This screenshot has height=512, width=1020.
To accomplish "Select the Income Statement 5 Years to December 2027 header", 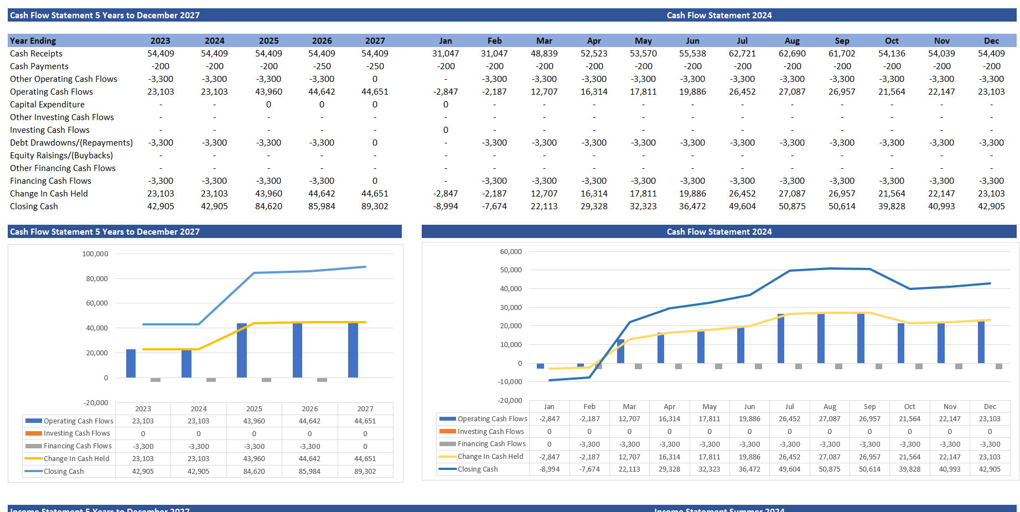I will tap(99, 509).
